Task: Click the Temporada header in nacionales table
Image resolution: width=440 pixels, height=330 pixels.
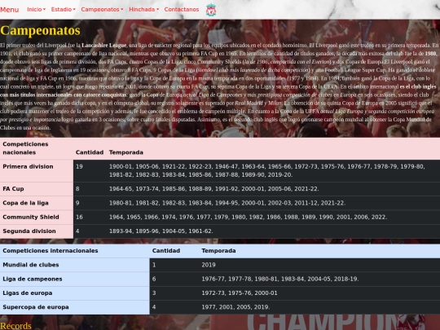Action: tap(126, 152)
